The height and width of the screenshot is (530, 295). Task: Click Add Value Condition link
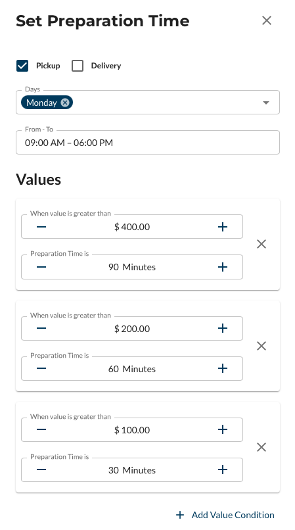[225, 515]
